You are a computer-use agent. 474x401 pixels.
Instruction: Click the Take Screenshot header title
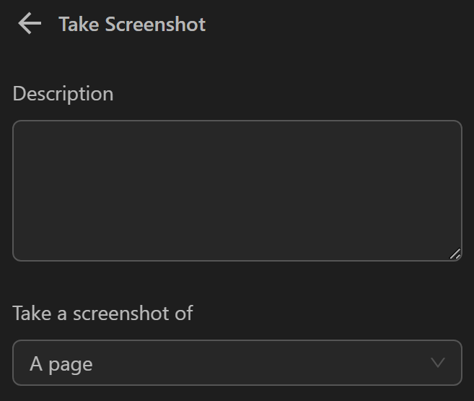(x=132, y=24)
